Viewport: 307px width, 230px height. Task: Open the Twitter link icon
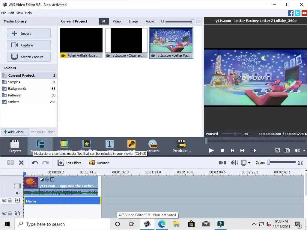(x=297, y=13)
